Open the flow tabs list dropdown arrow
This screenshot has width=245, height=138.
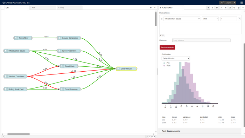[x=155, y=7]
